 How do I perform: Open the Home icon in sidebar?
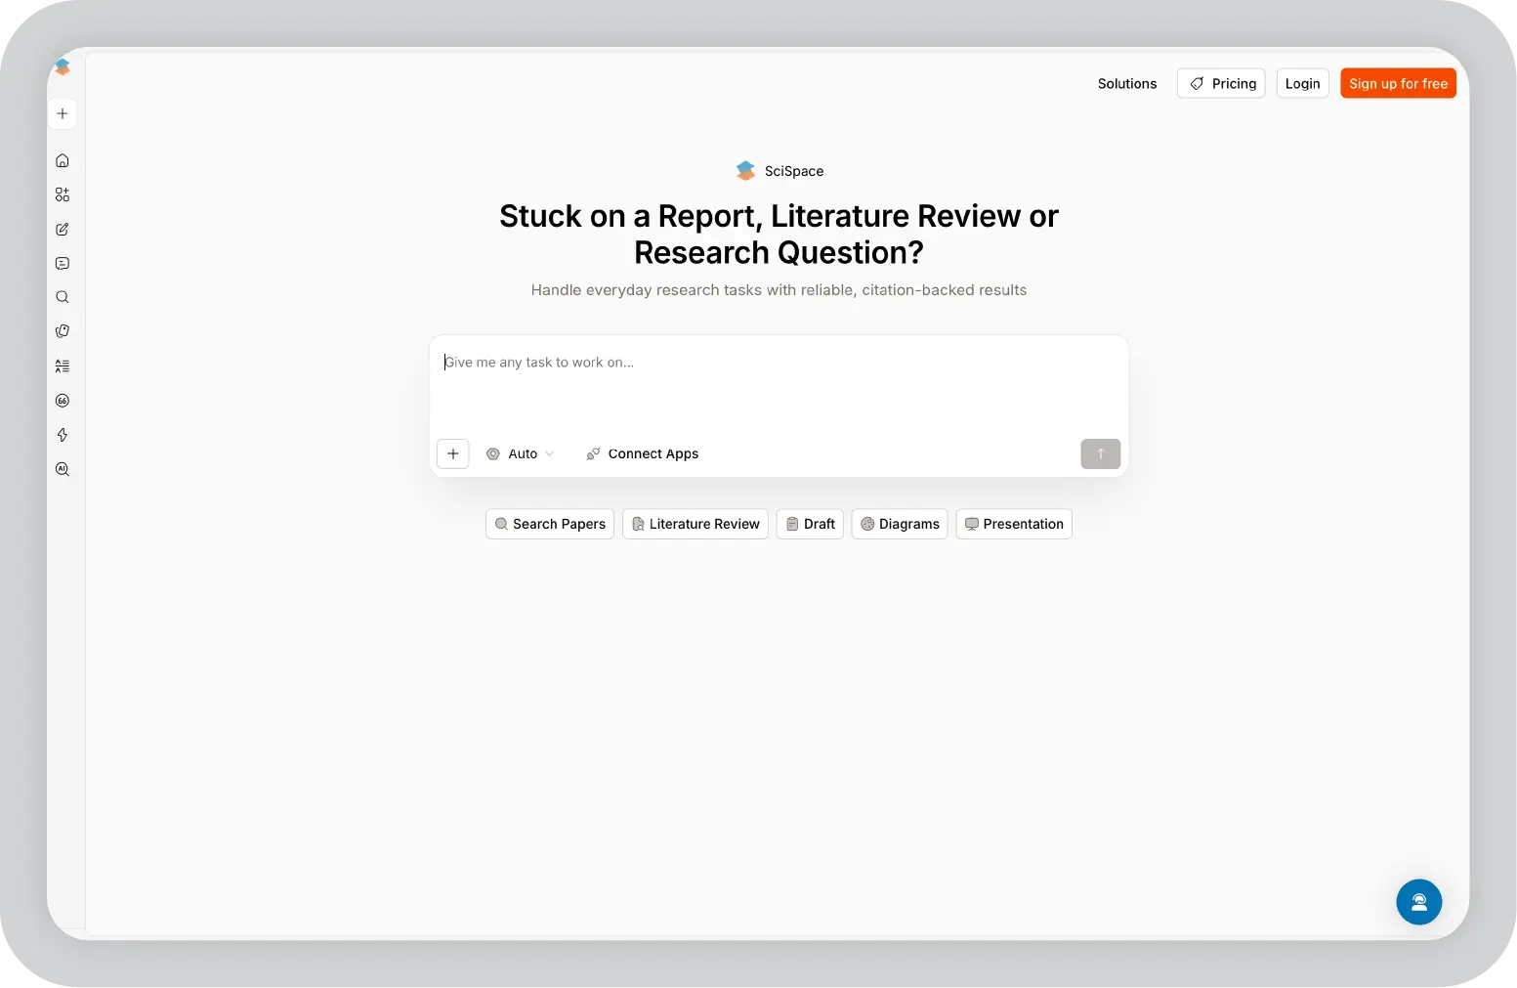point(63,160)
